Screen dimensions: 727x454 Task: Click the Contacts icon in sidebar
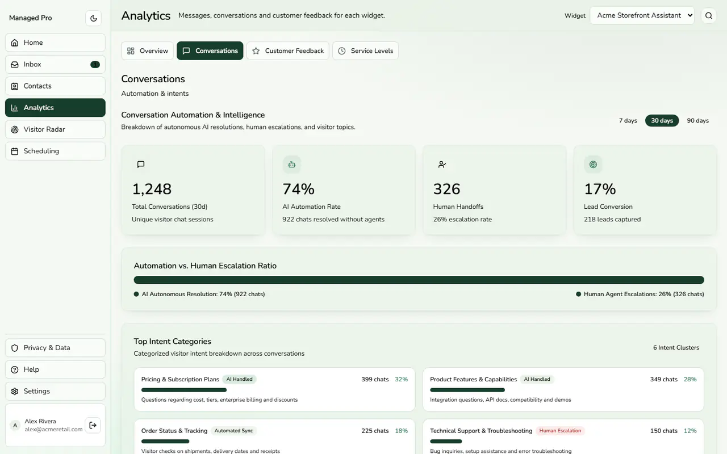tap(15, 86)
